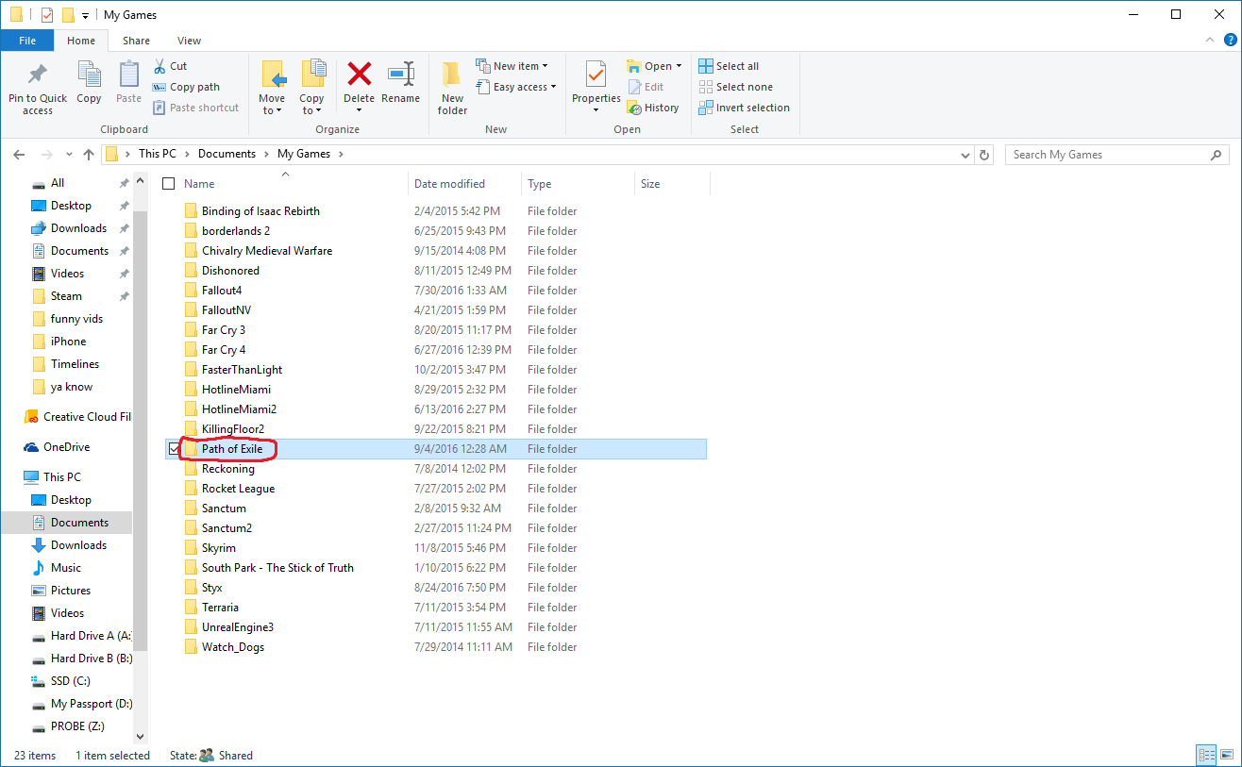1242x767 pixels.
Task: Open the Copy to dropdown
Action: point(311,88)
